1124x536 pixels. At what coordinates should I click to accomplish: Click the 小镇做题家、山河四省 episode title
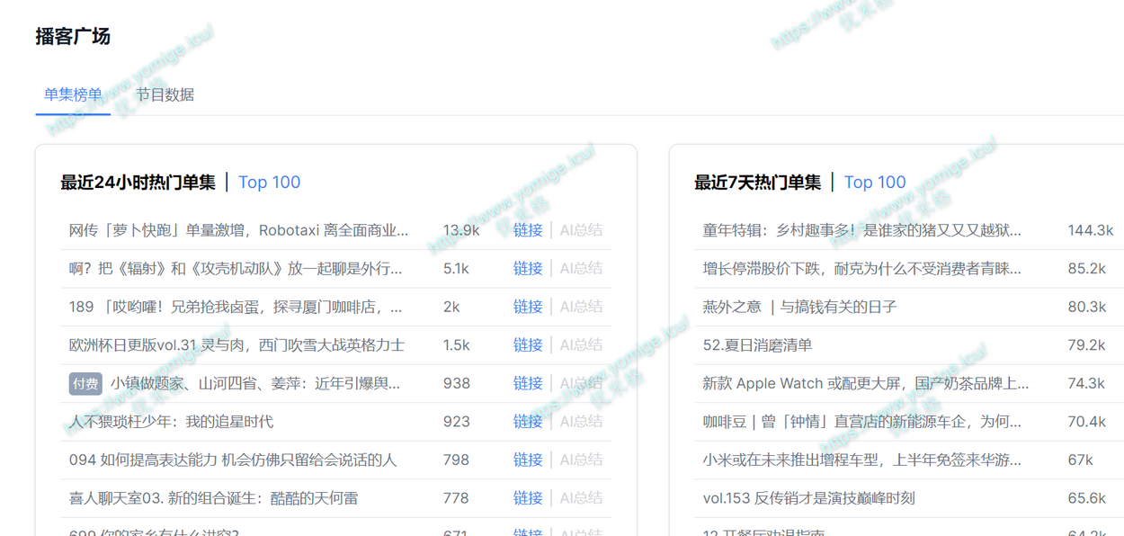pyautogui.click(x=255, y=384)
